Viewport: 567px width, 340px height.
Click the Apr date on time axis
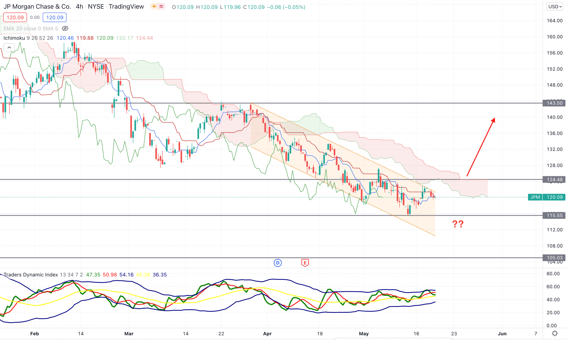267,334
